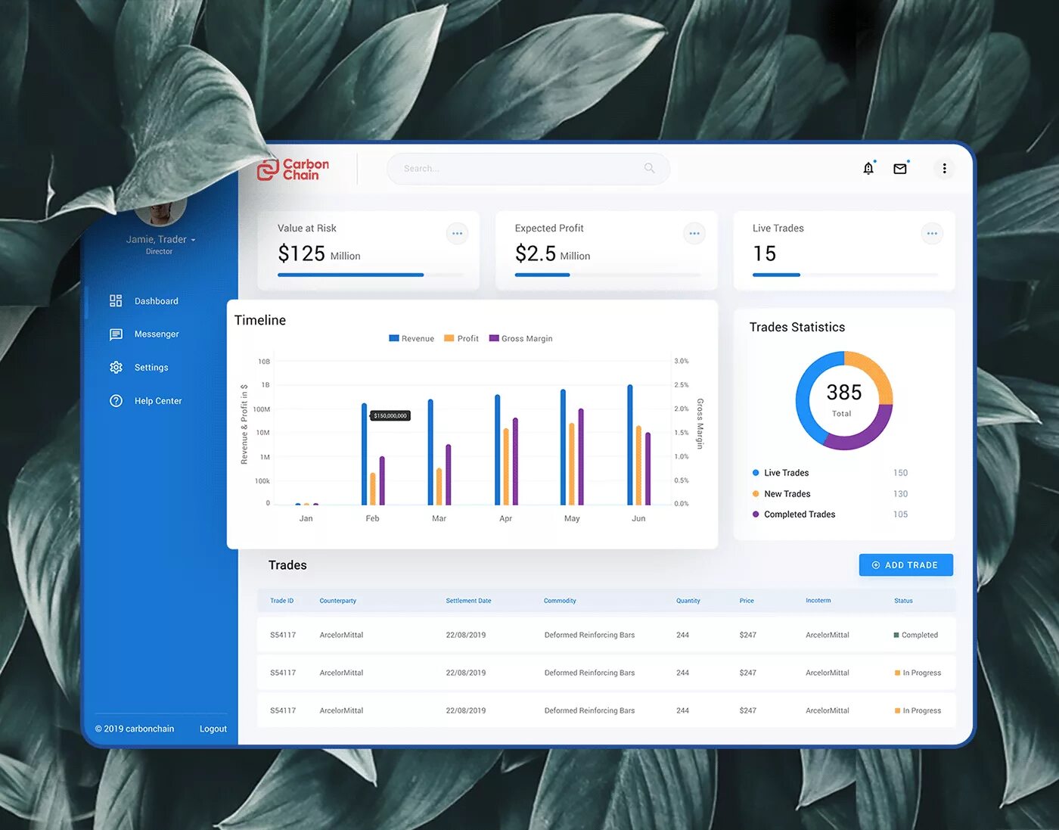Open Value at Risk card options
This screenshot has width=1059, height=830.
457,233
